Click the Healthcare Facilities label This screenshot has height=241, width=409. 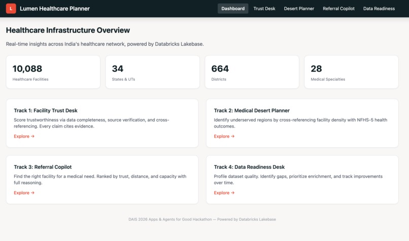(30, 79)
